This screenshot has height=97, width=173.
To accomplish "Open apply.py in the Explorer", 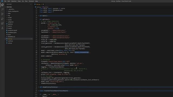I will coord(10,24).
